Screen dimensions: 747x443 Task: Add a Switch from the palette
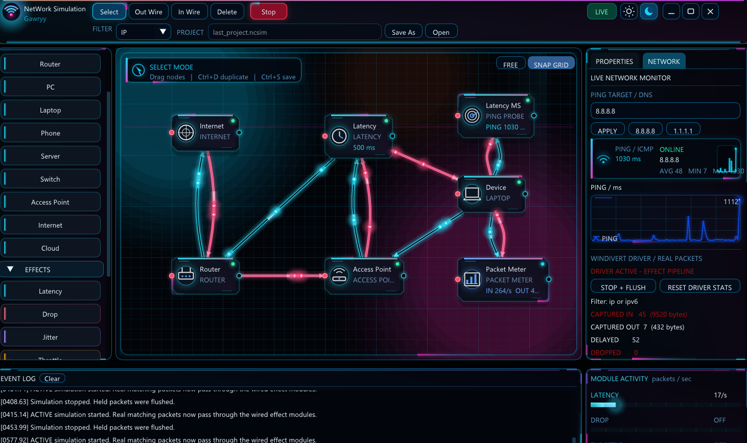click(51, 179)
